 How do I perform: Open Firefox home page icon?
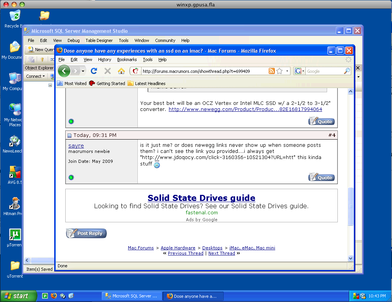[121, 71]
